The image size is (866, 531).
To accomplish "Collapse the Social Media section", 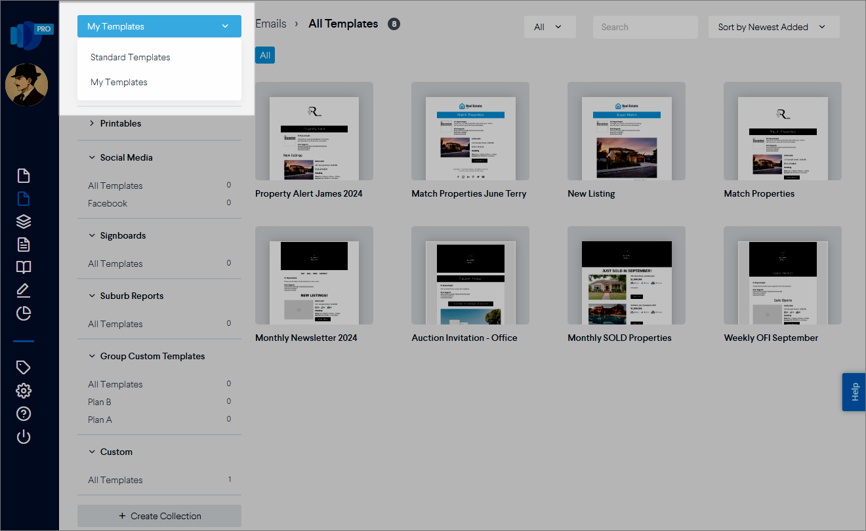I will [x=121, y=157].
